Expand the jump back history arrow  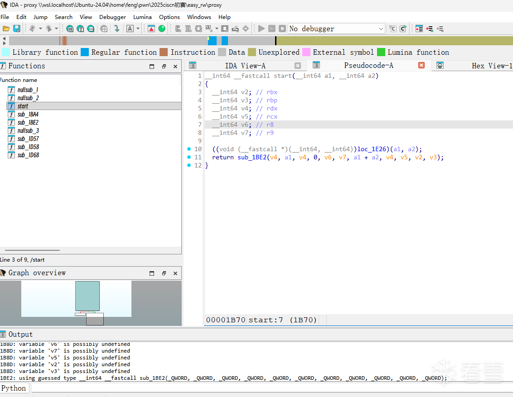(40, 29)
